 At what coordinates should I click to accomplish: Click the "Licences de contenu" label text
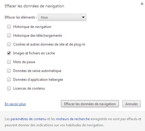29,88
